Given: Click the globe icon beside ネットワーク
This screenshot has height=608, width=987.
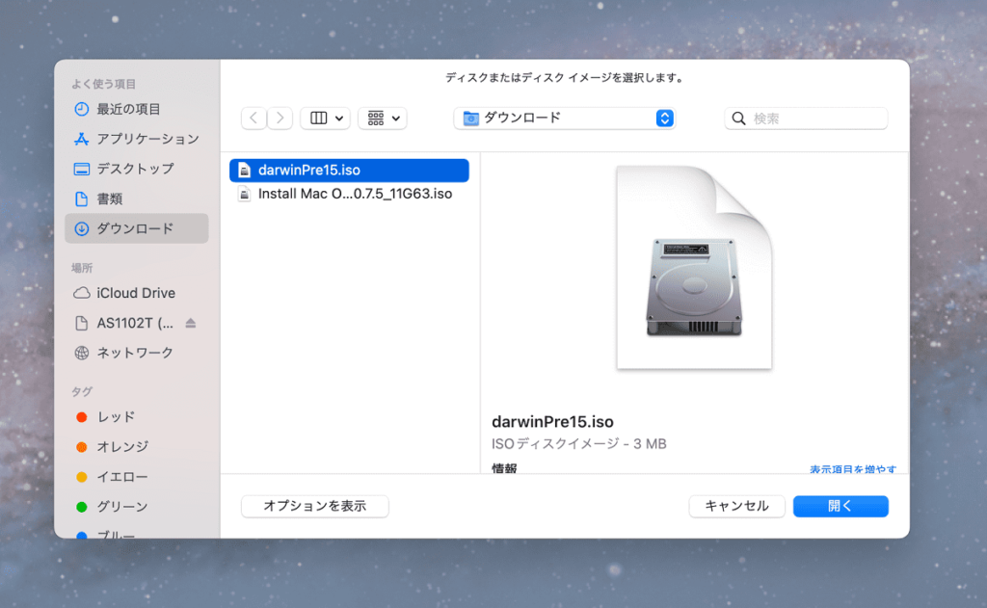Looking at the screenshot, I should click(82, 353).
